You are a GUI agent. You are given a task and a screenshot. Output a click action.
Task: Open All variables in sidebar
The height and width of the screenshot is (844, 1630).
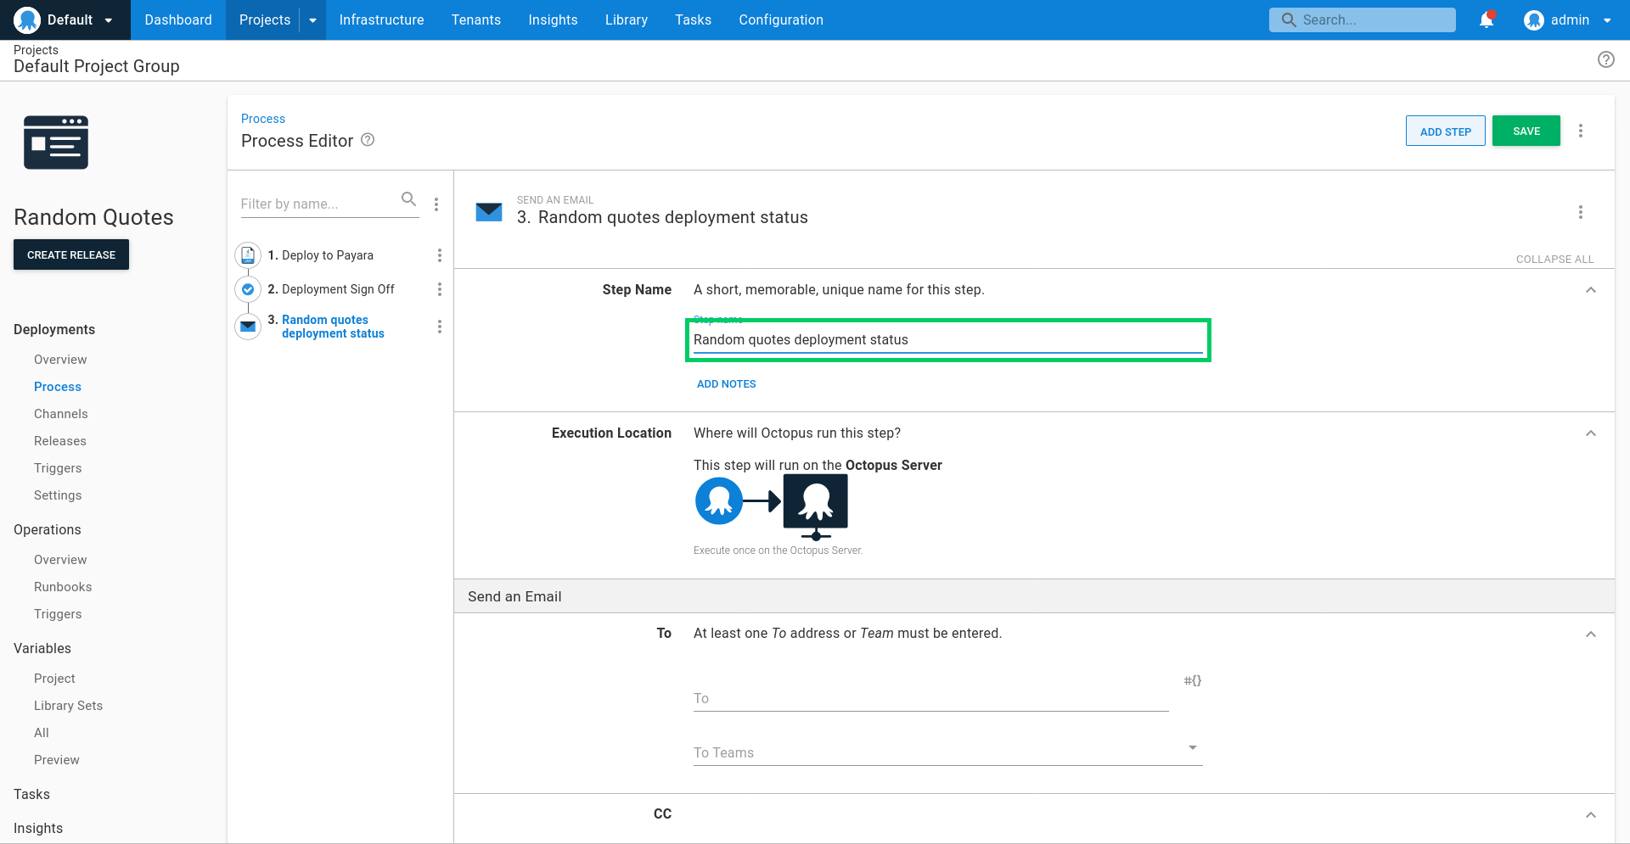pos(42,733)
